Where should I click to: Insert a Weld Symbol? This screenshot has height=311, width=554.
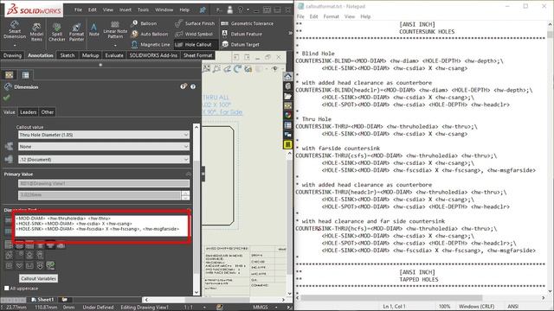[194, 34]
